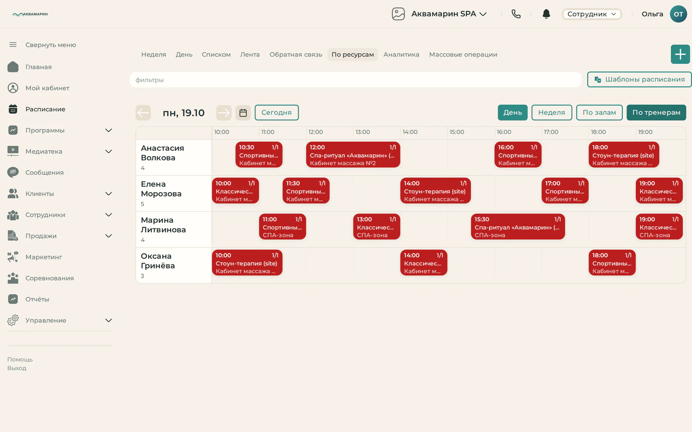Open the ОТ user avatar
The width and height of the screenshot is (692, 432).
pyautogui.click(x=678, y=14)
